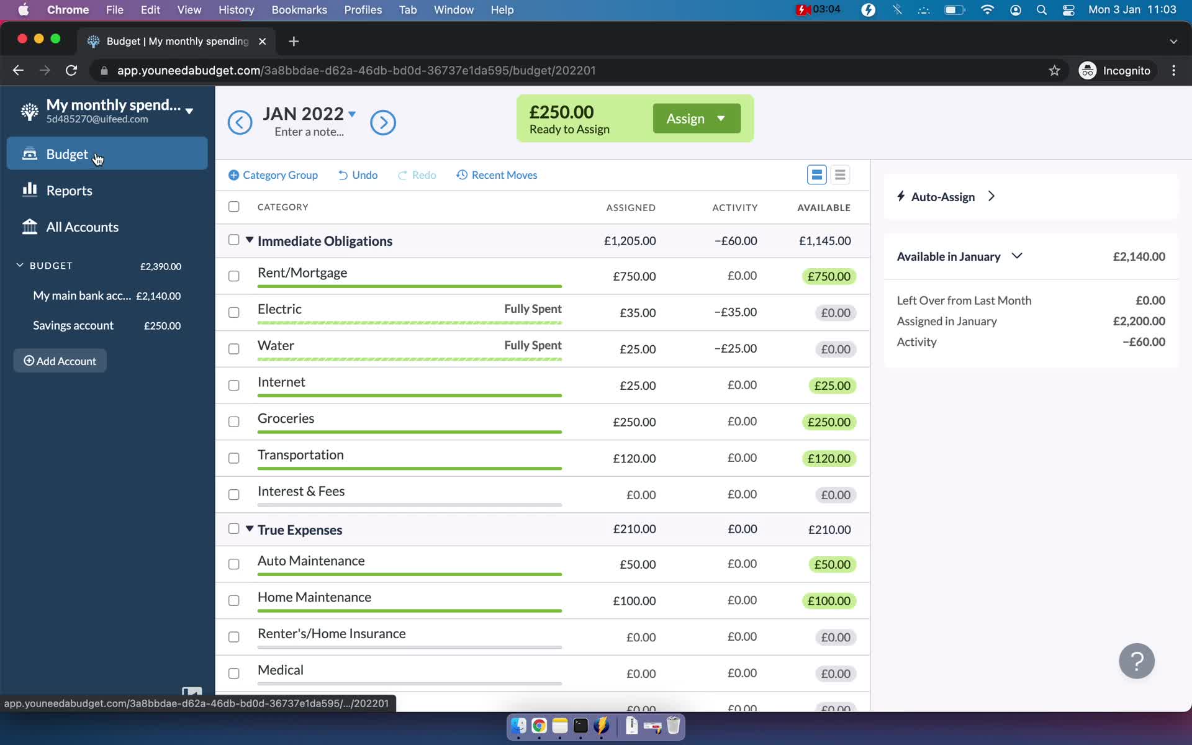Viewport: 1192px width, 745px height.
Task: Open Recent Moves history
Action: (x=496, y=174)
